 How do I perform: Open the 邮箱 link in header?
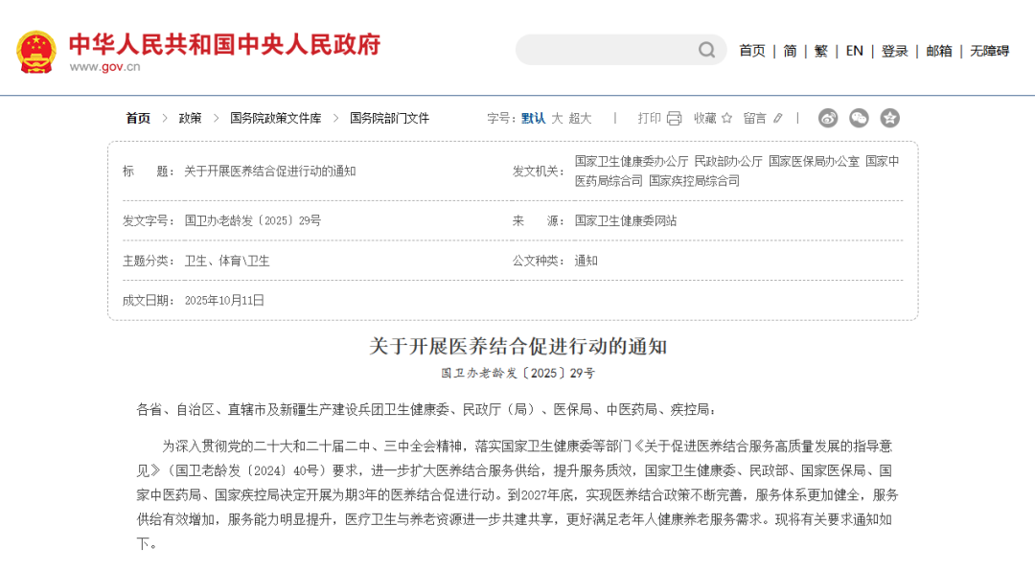click(939, 51)
